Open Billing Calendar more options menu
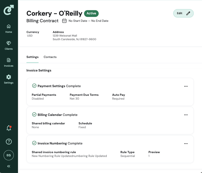This screenshot has height=173, width=202. coord(186,115)
